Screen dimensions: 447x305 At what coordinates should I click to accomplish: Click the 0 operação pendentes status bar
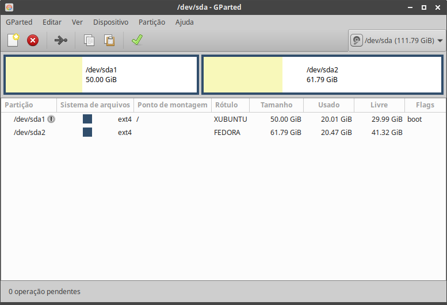point(44,292)
